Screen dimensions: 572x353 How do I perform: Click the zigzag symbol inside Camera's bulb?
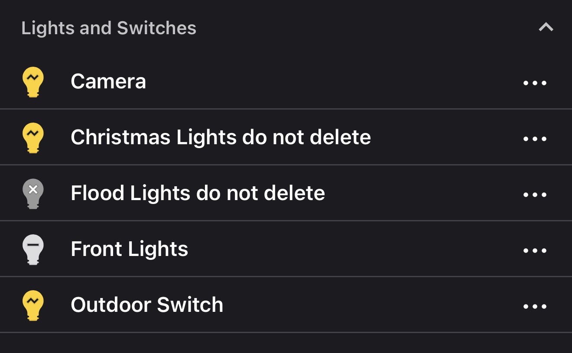(33, 78)
